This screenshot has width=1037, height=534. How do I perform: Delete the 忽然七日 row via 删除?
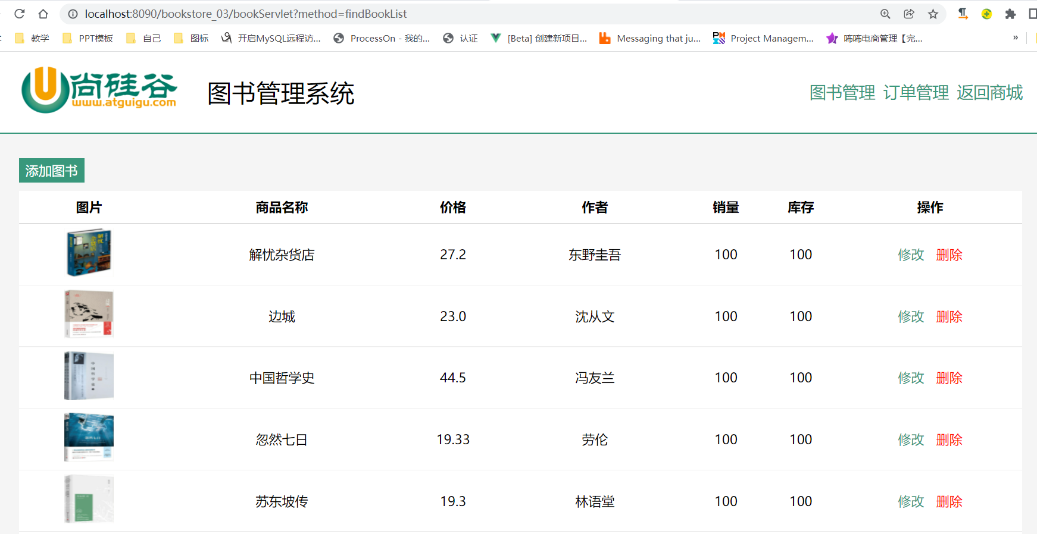click(949, 439)
